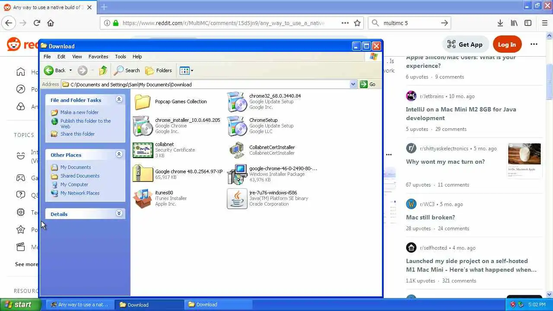Open the Edit menu in Download window

pos(61,57)
